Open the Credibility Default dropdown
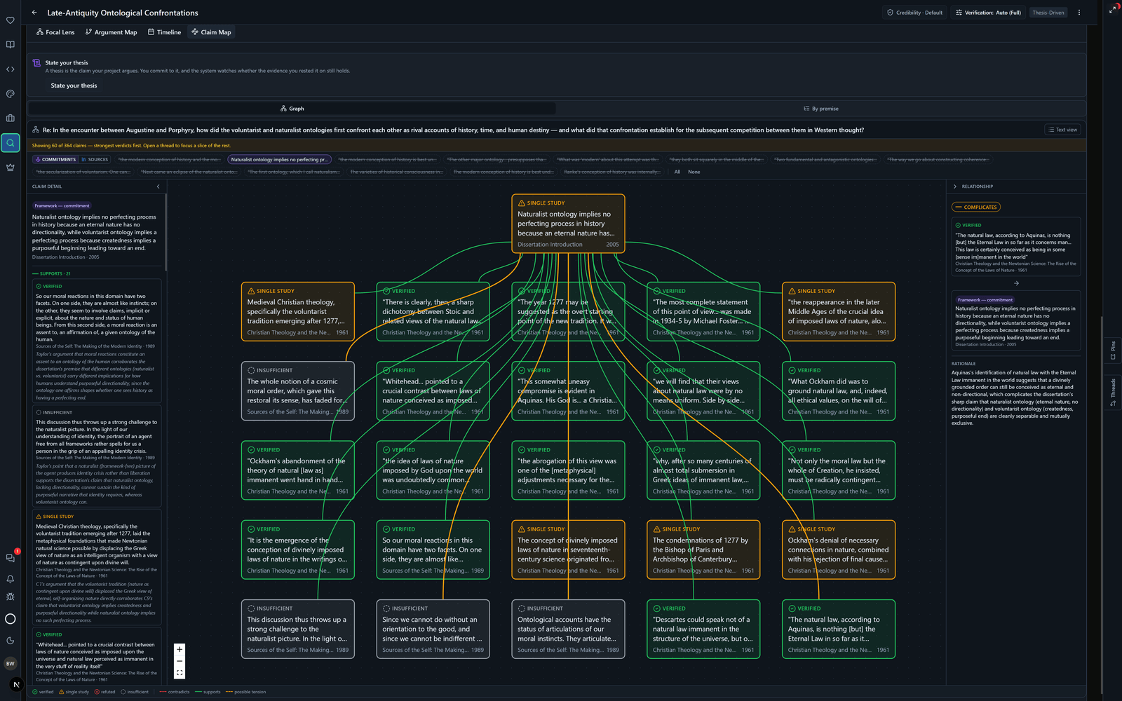 [x=914, y=13]
